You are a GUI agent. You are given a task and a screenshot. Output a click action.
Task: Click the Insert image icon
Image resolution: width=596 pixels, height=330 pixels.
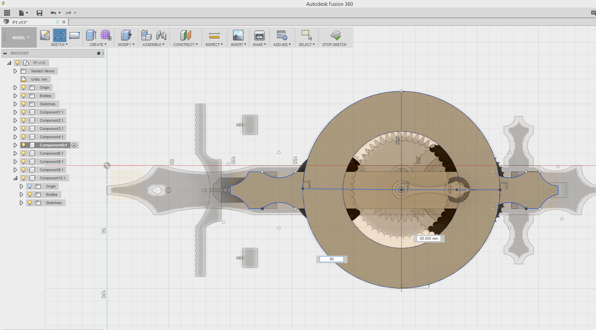tap(238, 35)
